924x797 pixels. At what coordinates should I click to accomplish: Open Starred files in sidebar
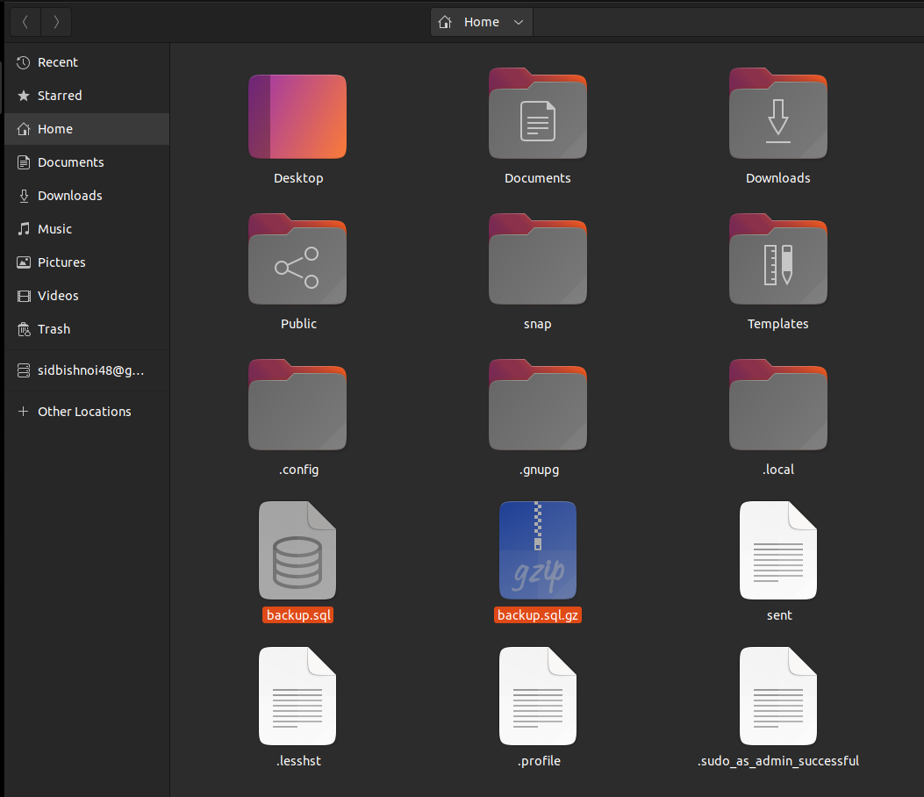[x=58, y=95]
